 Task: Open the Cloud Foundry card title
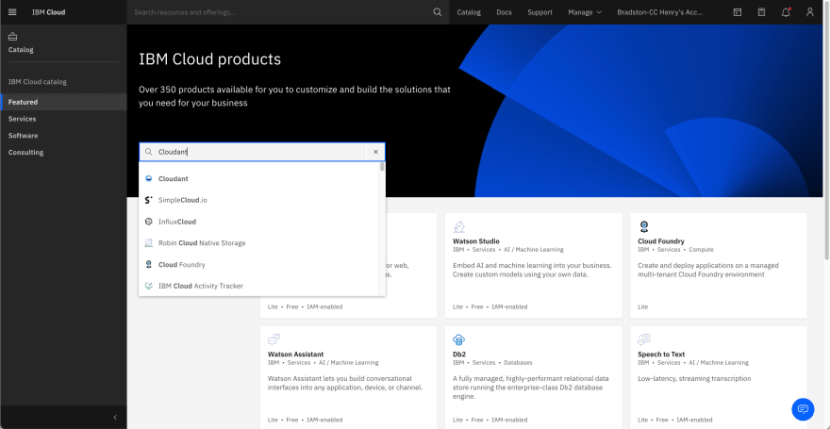(x=660, y=241)
